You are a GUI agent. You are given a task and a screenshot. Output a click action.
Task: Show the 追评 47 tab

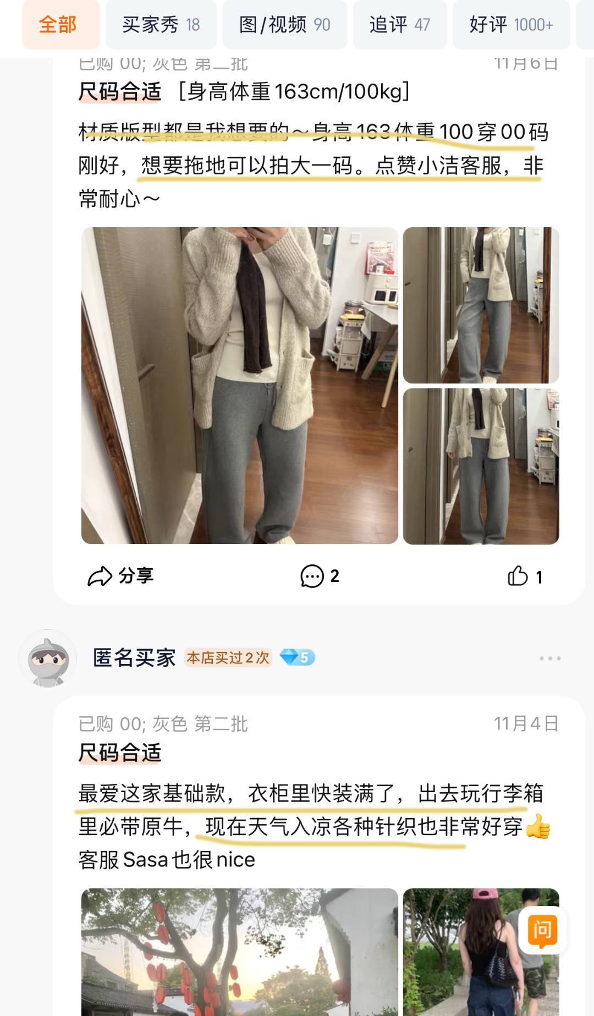point(400,25)
